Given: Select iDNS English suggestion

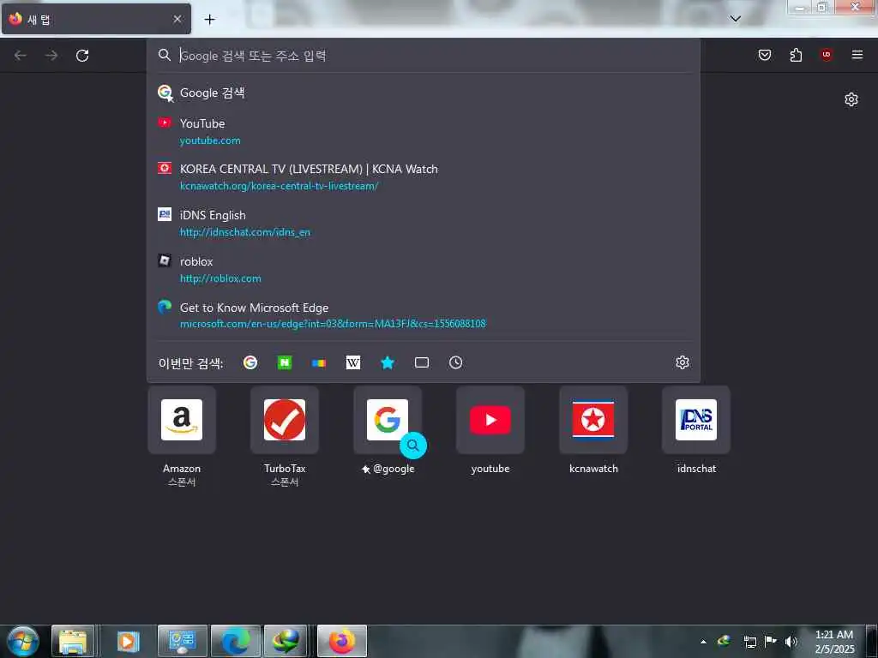Looking at the screenshot, I should point(424,224).
